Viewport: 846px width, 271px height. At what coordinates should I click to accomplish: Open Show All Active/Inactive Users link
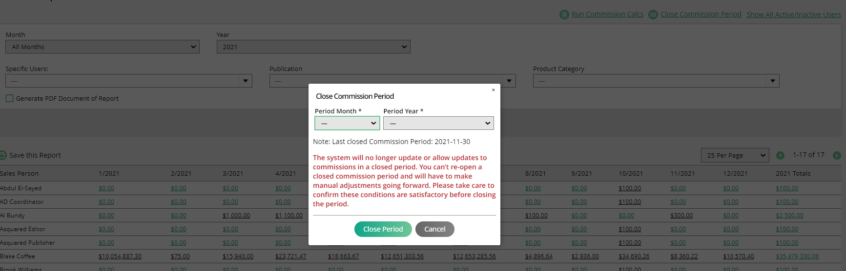click(793, 15)
